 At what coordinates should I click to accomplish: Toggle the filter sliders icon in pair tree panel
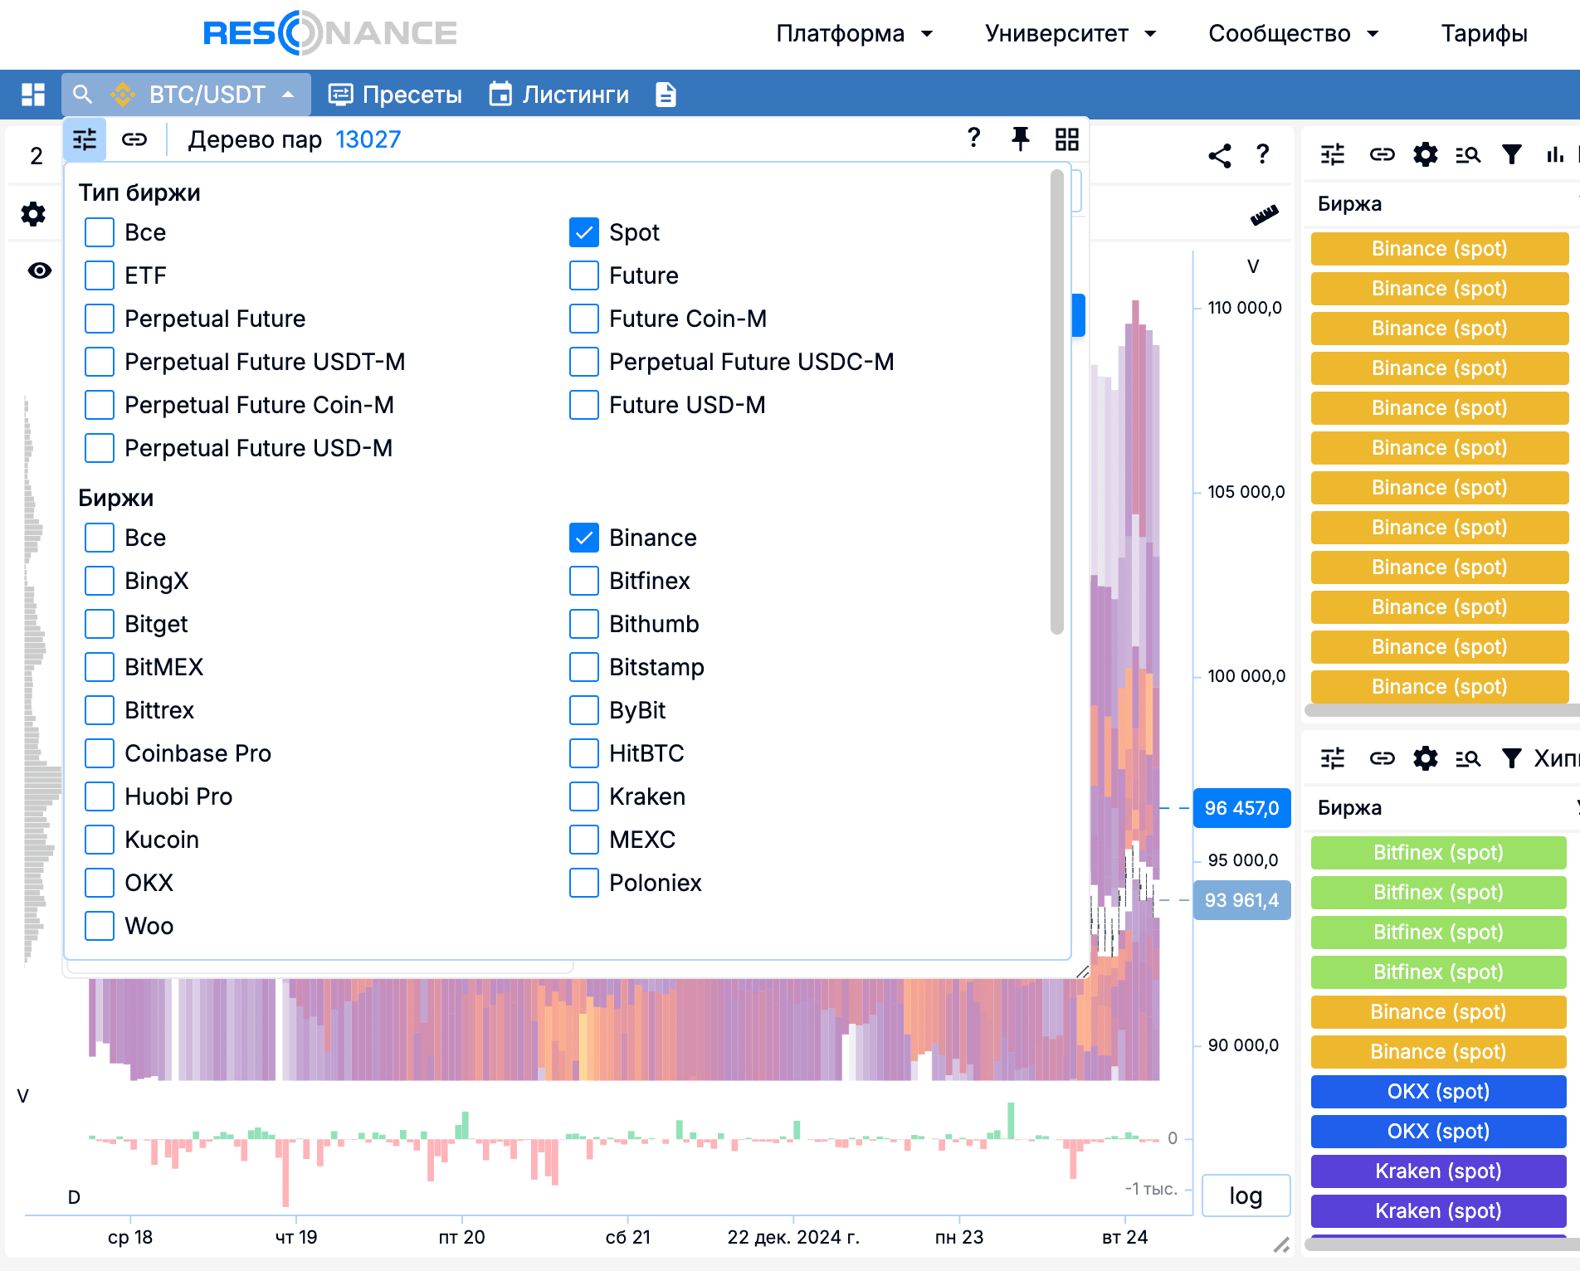pos(85,139)
